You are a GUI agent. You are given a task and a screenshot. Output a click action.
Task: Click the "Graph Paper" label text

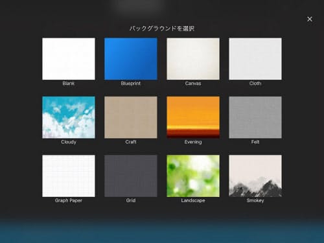pyautogui.click(x=69, y=201)
